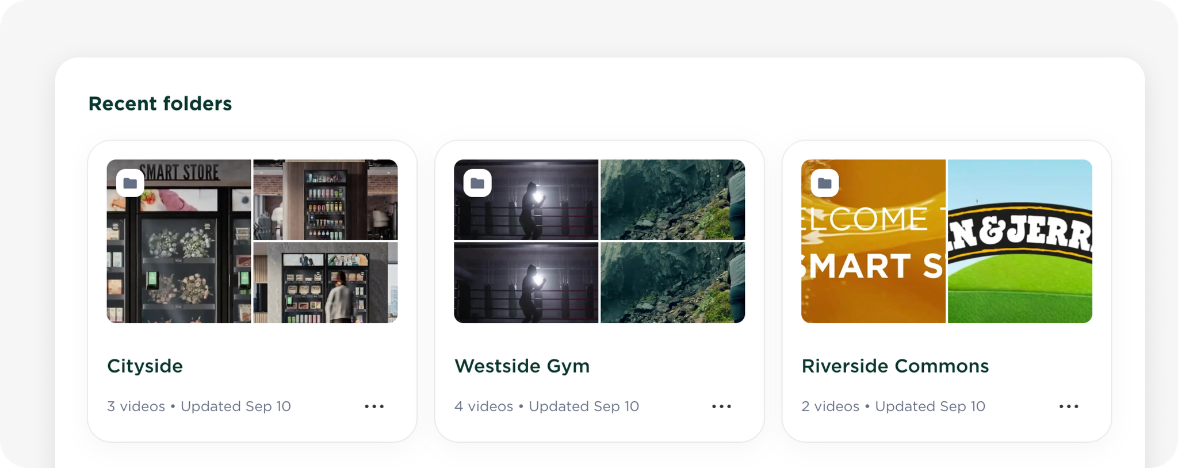Image resolution: width=1178 pixels, height=468 pixels.
Task: Open the Westside Gym folder title
Action: point(522,366)
